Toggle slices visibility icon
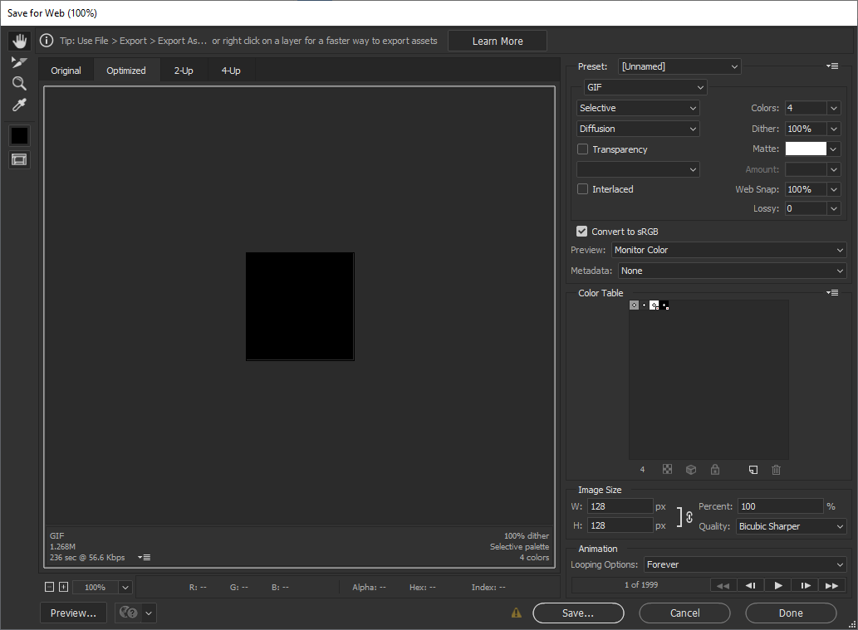Viewport: 858px width, 630px height. pyautogui.click(x=19, y=159)
